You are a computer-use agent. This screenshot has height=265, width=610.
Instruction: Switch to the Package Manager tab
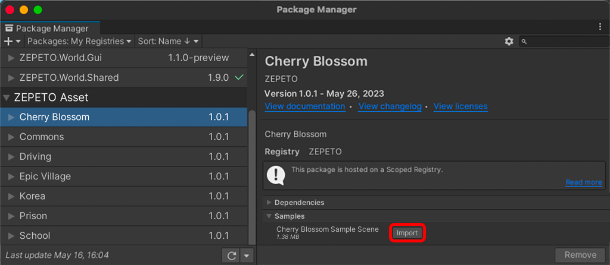click(51, 29)
